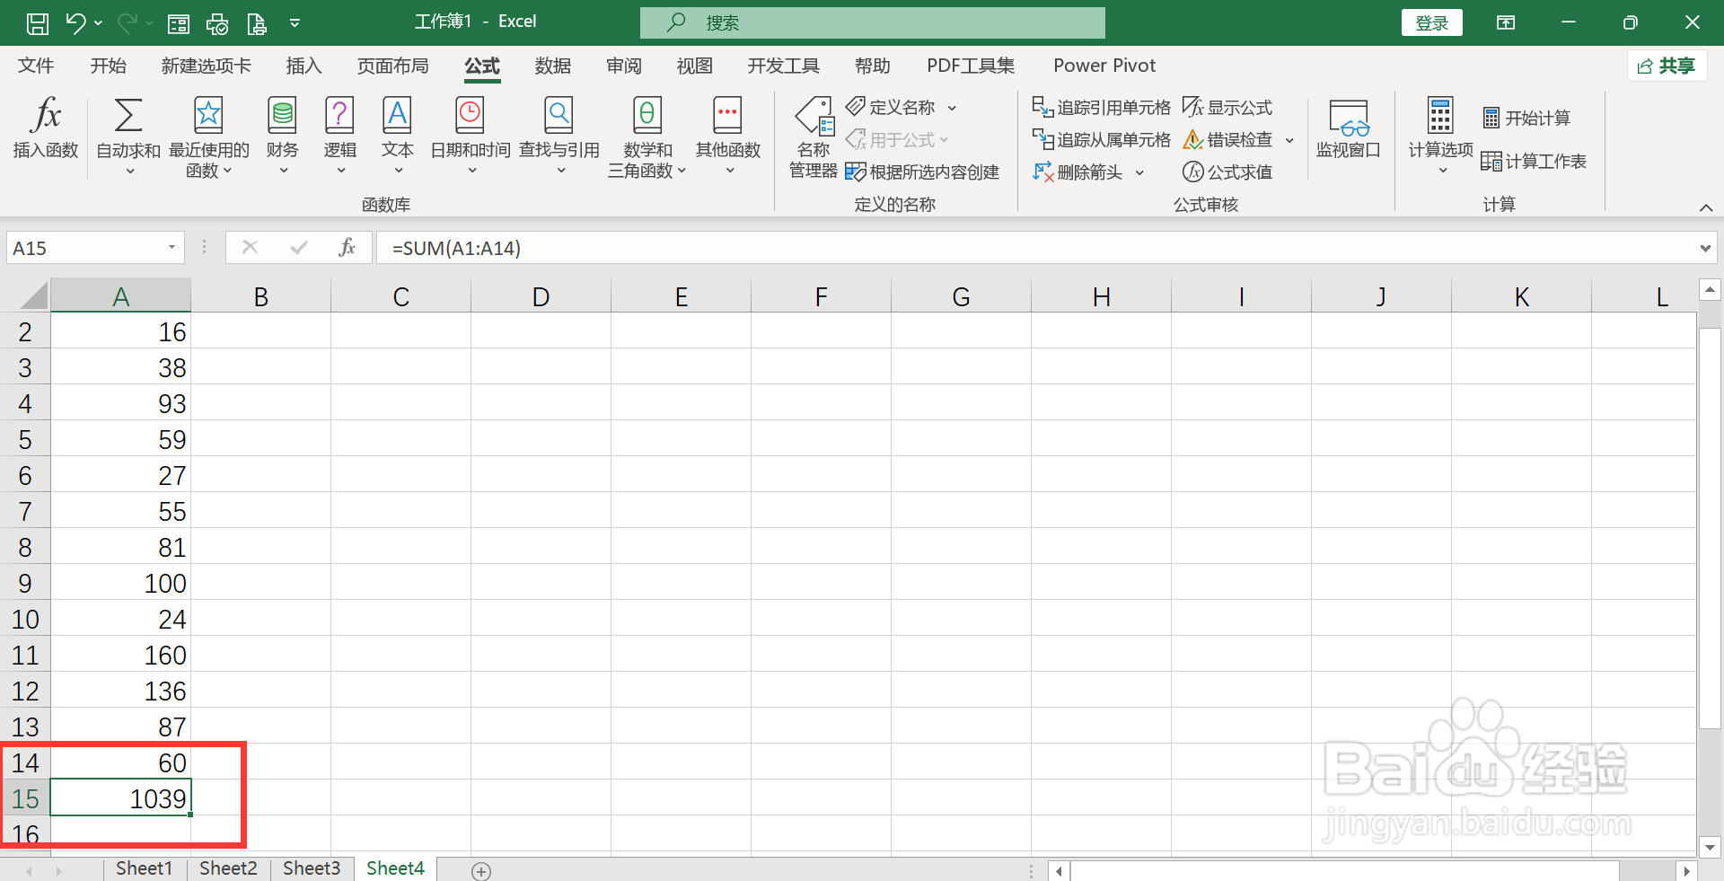Click the Sign in (登录) button

coord(1432,23)
